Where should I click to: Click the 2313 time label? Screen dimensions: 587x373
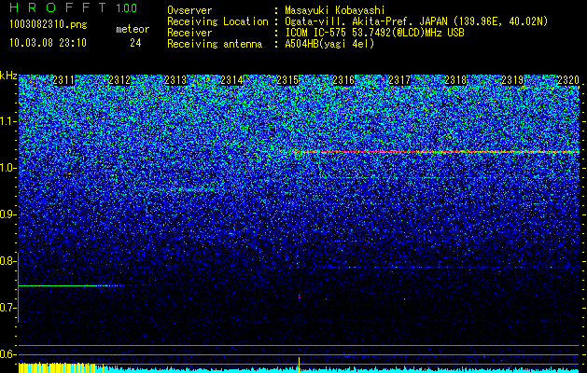tap(175, 80)
